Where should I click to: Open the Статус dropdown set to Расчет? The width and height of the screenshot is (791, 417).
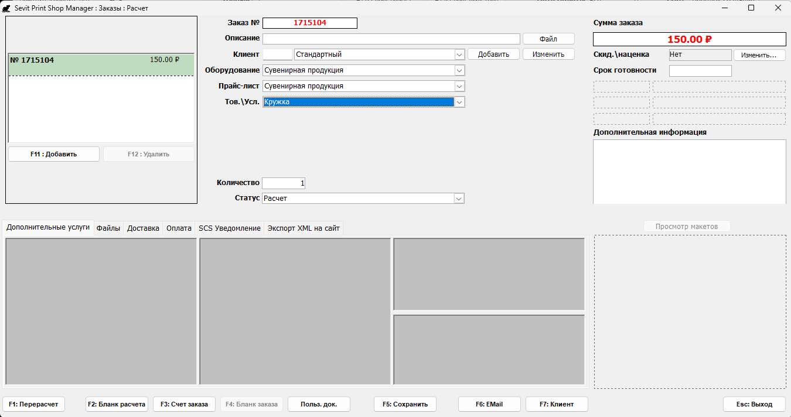click(459, 199)
